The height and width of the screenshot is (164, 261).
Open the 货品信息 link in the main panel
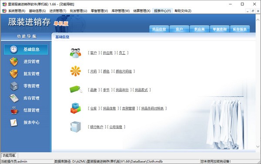(x=109, y=108)
